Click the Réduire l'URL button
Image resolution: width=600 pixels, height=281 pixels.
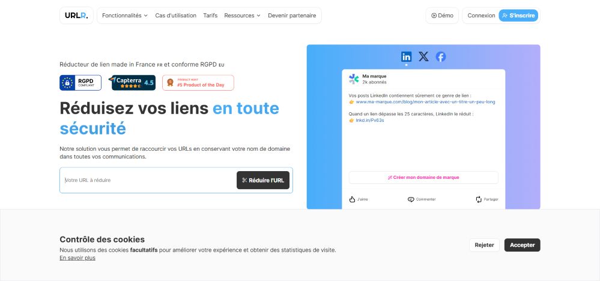coord(263,180)
